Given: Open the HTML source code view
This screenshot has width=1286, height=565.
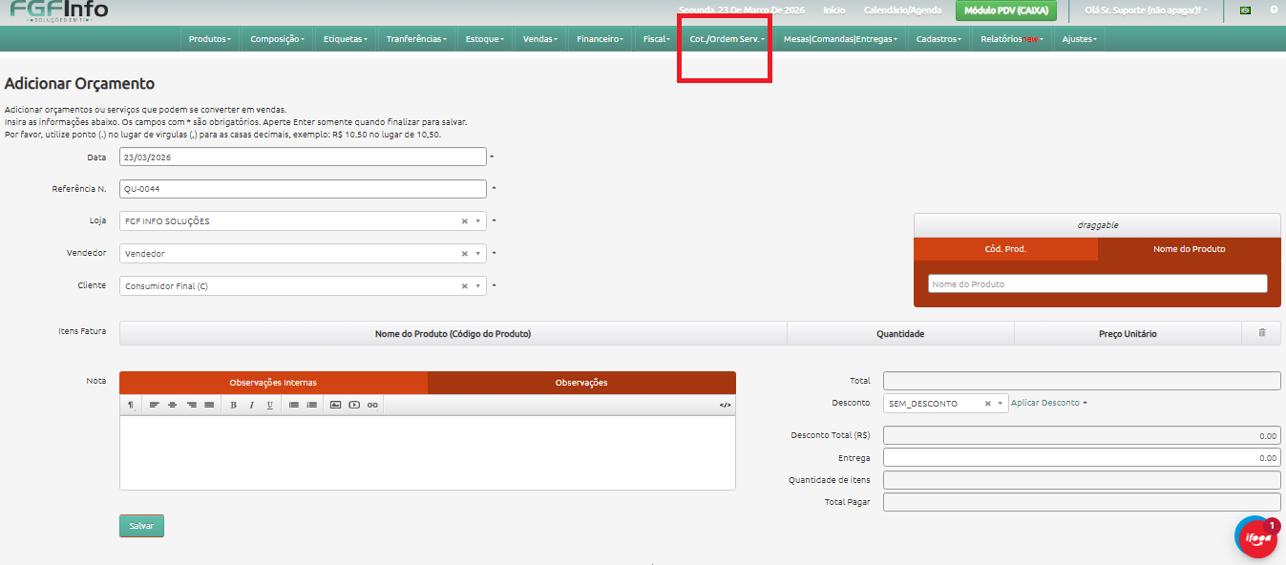Looking at the screenshot, I should pos(725,405).
